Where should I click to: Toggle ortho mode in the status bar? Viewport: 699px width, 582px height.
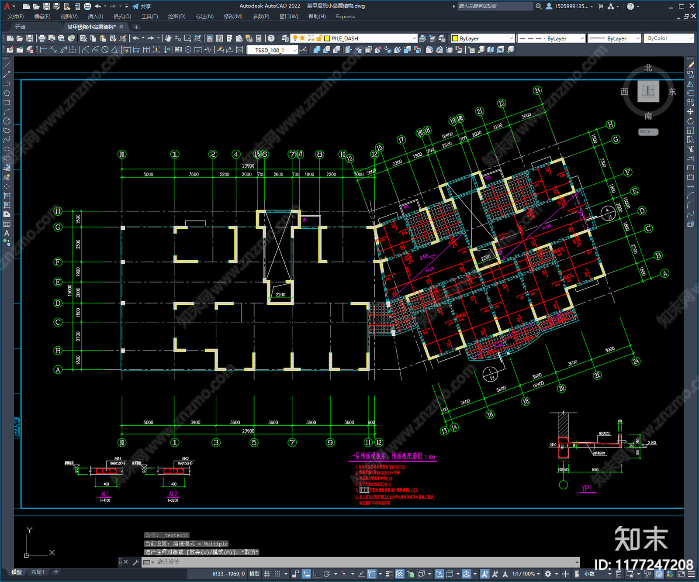pos(316,574)
